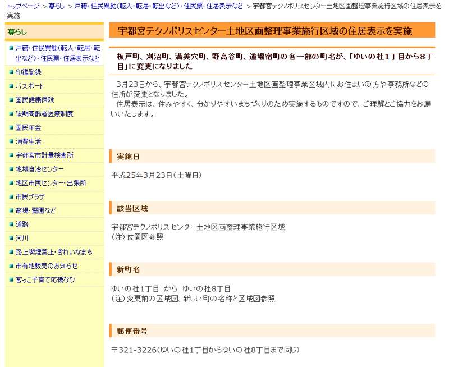Click subtitle starting 板戸町、刈沼町、満美穴町
449x367 pixels.
click(274, 61)
